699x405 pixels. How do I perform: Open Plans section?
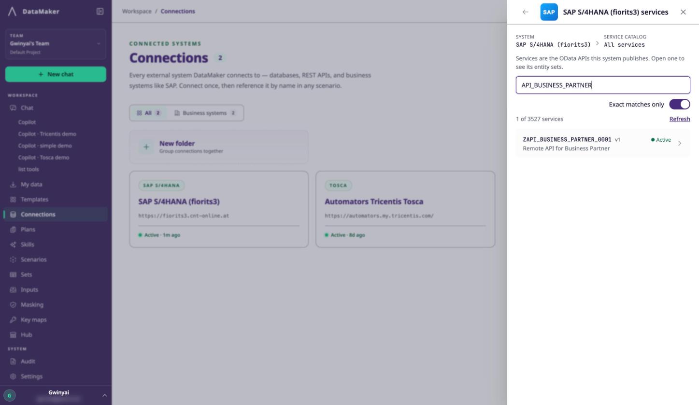tap(28, 229)
